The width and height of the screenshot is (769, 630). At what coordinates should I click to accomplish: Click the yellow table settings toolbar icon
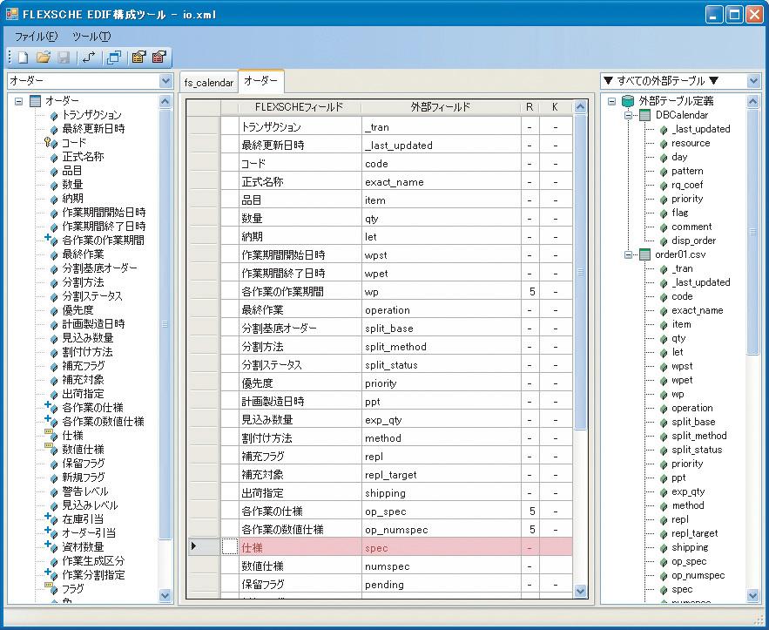click(x=138, y=58)
